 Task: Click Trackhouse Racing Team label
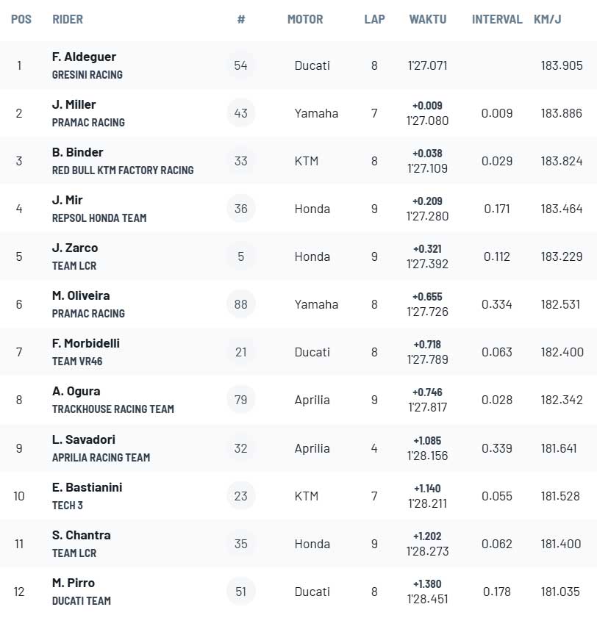tap(113, 409)
